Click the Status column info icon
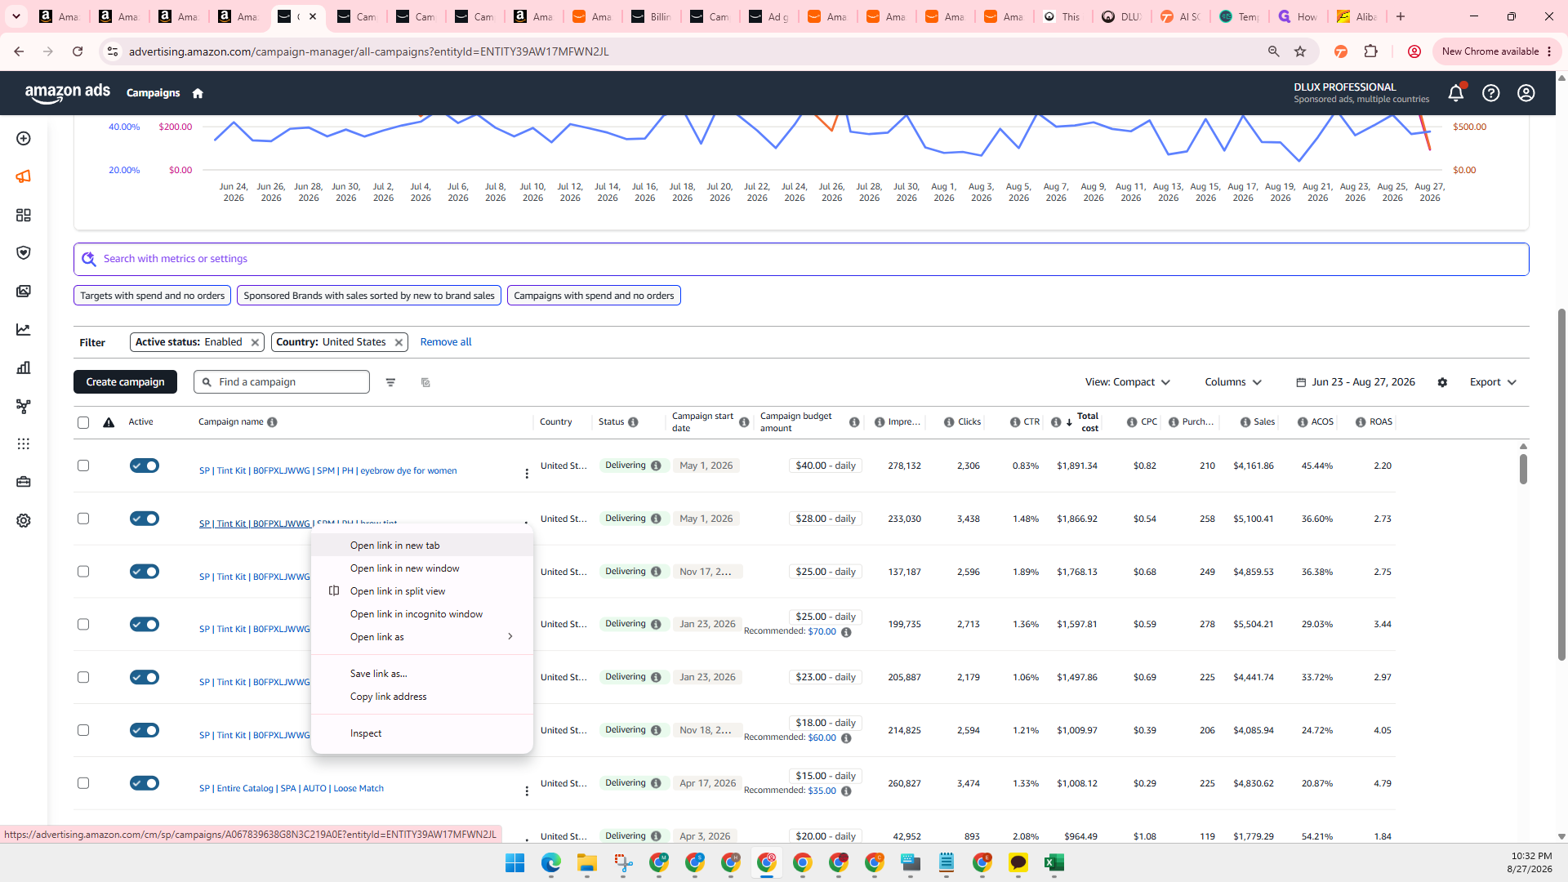This screenshot has width=1568, height=882. pos(633,422)
